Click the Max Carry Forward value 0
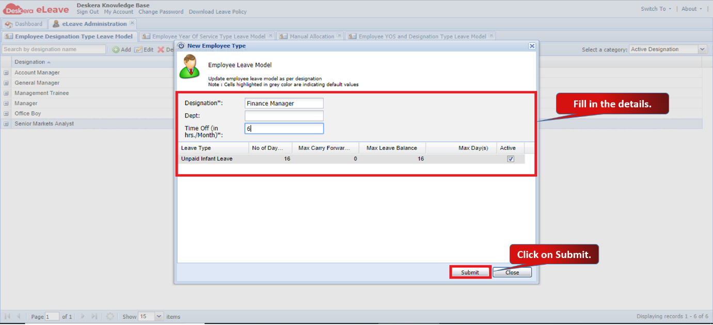 [325, 159]
